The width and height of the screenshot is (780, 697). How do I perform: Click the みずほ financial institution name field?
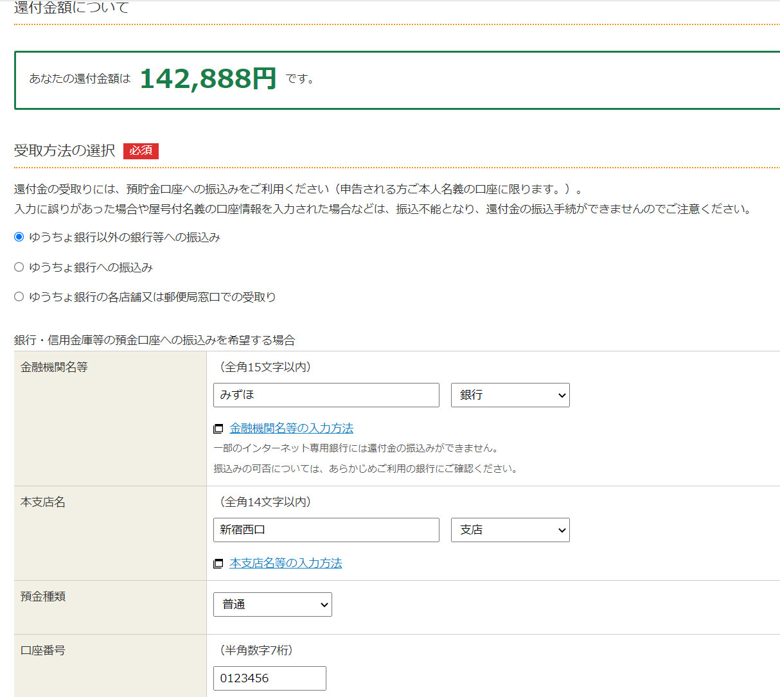pos(326,395)
